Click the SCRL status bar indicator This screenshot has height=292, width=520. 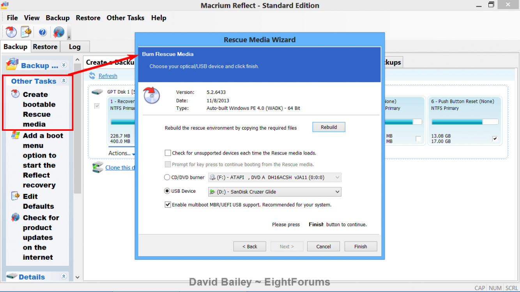(x=512, y=288)
